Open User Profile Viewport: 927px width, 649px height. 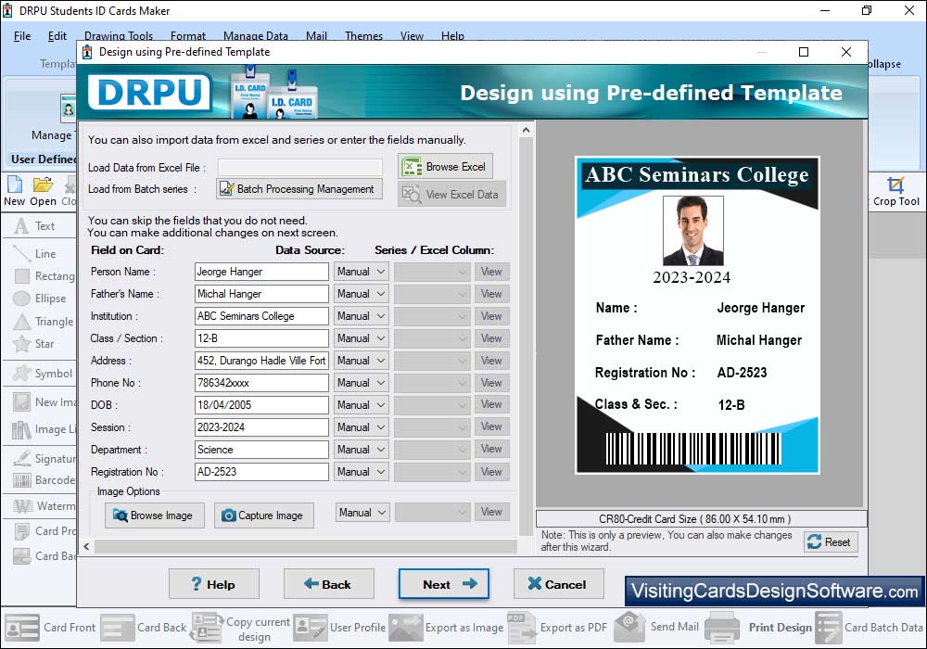[338, 628]
